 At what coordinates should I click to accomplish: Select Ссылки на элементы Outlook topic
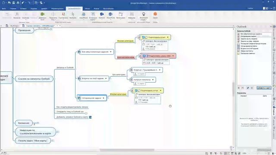[34, 79]
